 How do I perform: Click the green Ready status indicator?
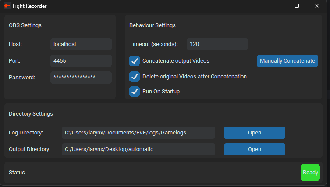[x=310, y=173]
